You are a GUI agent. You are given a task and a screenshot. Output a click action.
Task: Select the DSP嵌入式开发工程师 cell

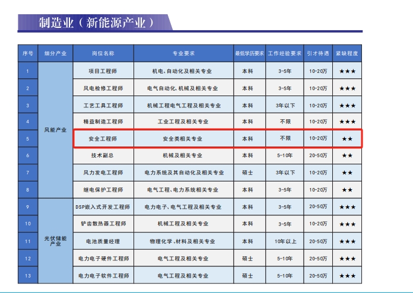tap(103, 207)
